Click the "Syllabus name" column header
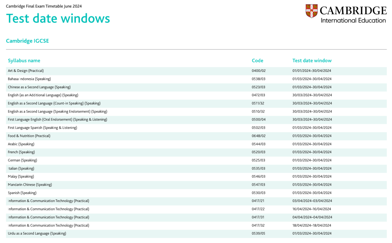The height and width of the screenshot is (243, 392). [x=24, y=61]
